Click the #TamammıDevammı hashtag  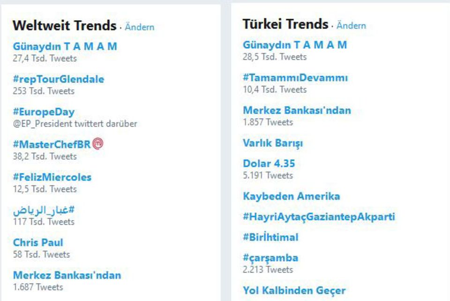[295, 78]
